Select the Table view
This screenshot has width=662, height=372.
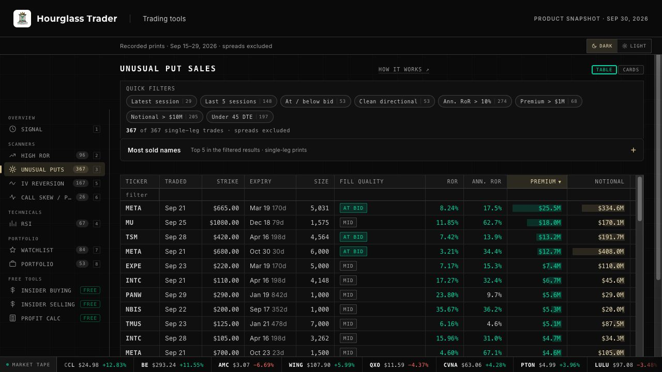[604, 70]
